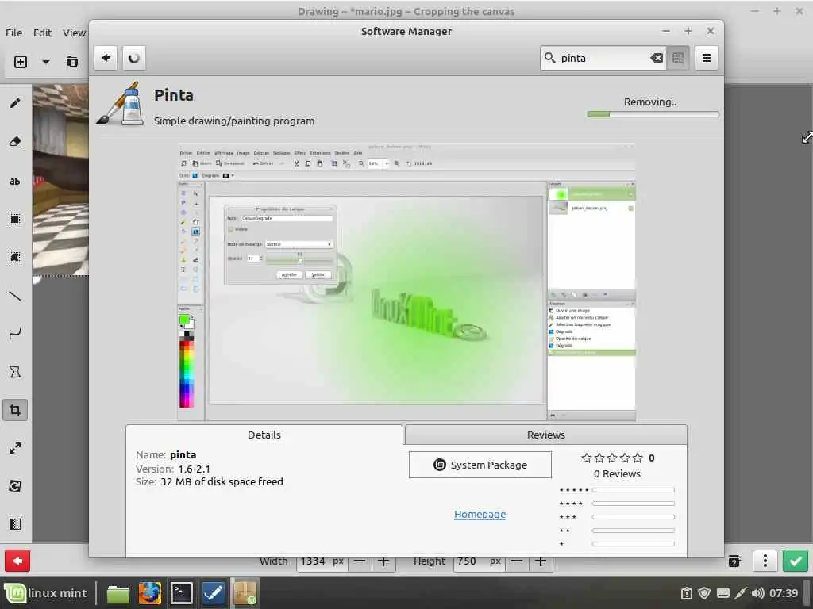813x609 pixels.
Task: Switch to the Details tab
Action: [264, 435]
